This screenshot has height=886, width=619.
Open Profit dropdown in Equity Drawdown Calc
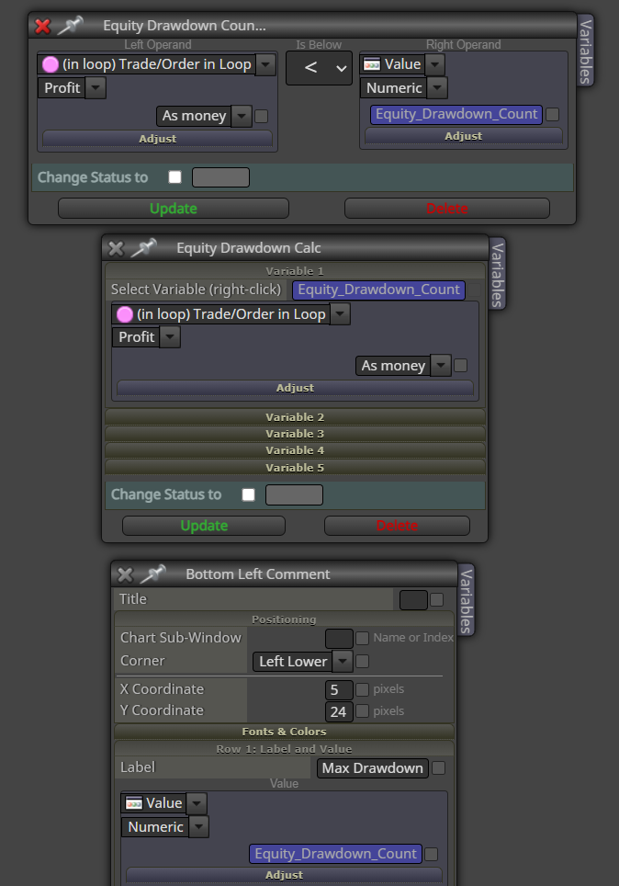170,337
